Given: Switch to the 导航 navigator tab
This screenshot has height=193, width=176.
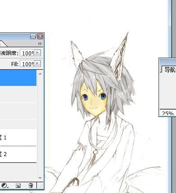Looking at the screenshot, I should [169, 70].
